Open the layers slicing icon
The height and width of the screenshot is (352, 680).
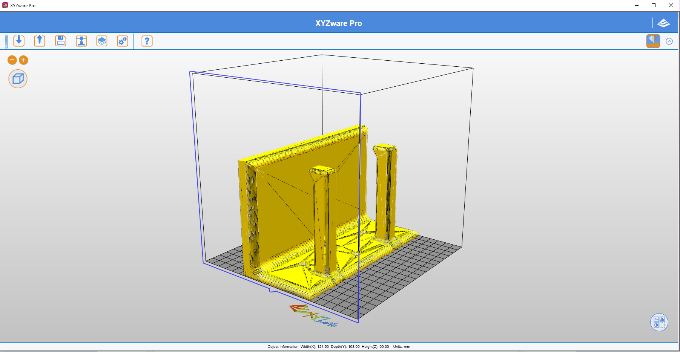point(102,41)
